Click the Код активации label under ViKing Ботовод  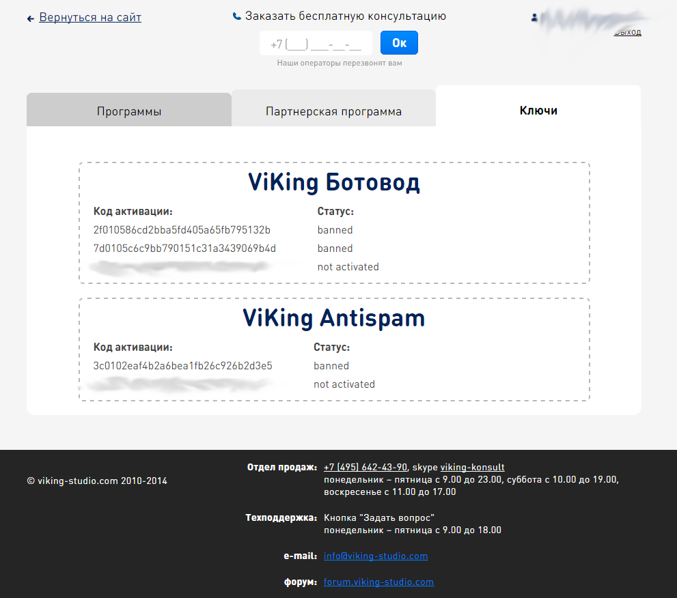pos(133,212)
